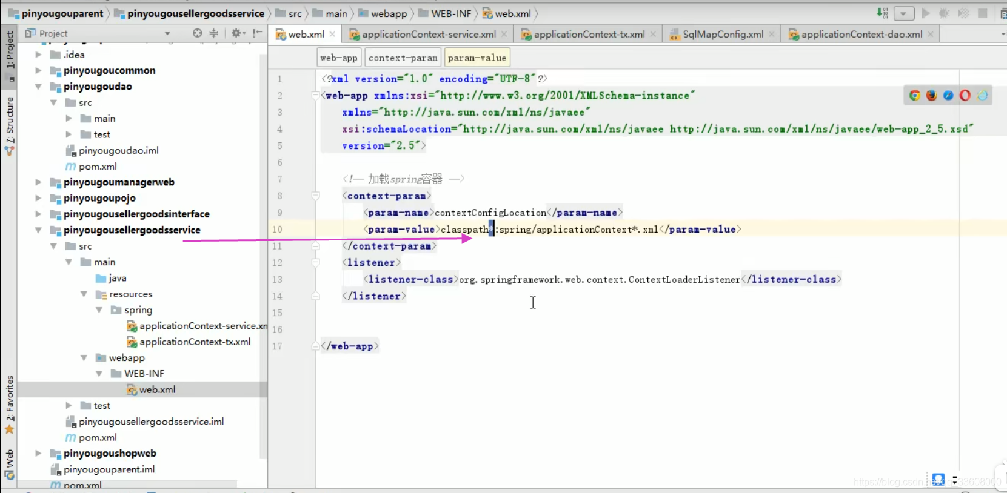Switch to applicationContext-dao.xml tab
The height and width of the screenshot is (493, 1007).
(x=861, y=34)
